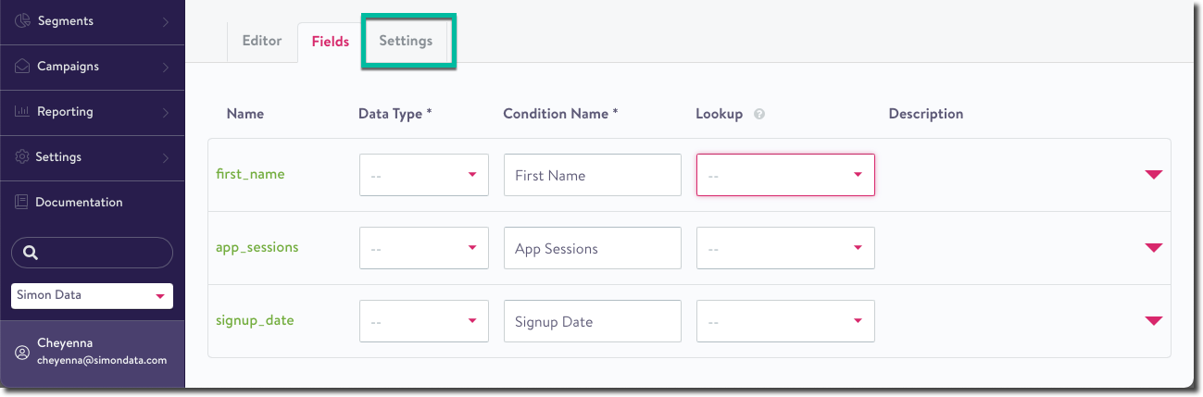Open the app_sessions Lookup dropdown
This screenshot has width=1203, height=397.
(x=784, y=248)
